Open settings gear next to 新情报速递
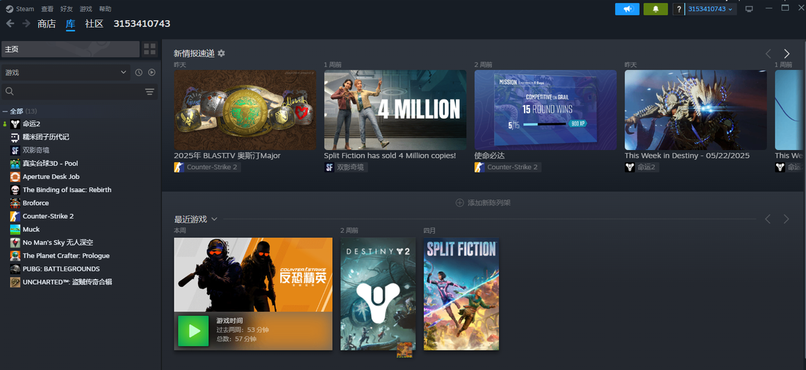 221,53
